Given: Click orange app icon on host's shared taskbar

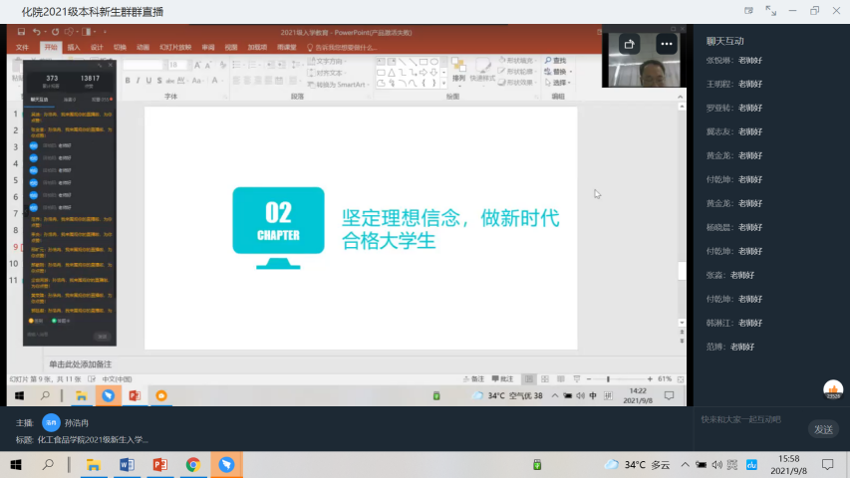Looking at the screenshot, I should 161,396.
